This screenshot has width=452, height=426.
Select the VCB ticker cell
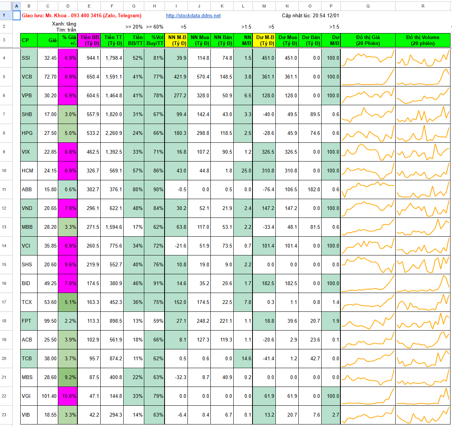click(29, 77)
